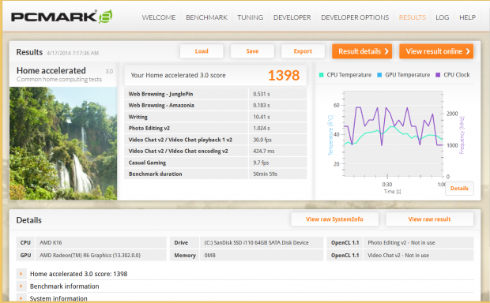Expand Benchmark information section
The height and width of the screenshot is (303, 490).
click(x=245, y=286)
